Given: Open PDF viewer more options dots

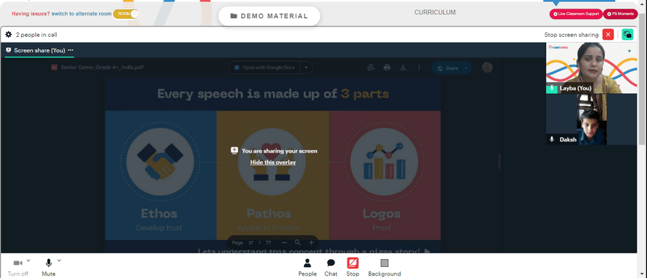Looking at the screenshot, I should [419, 68].
